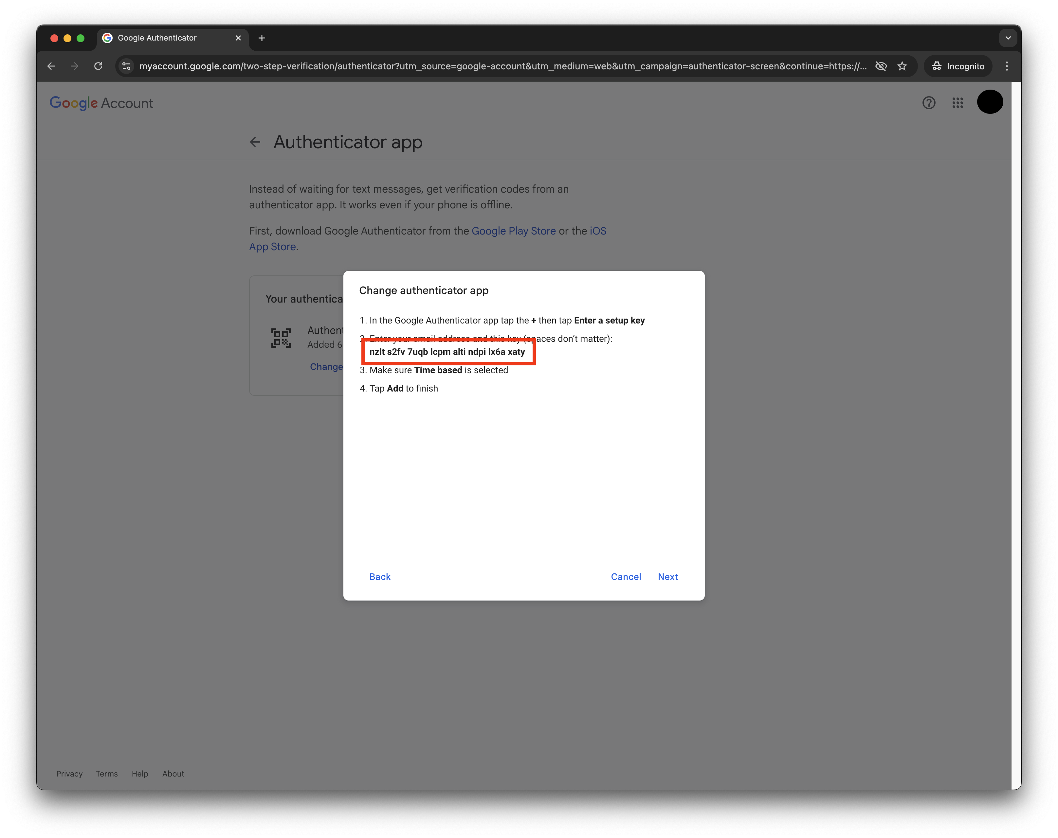1058x838 pixels.
Task: Open the Google Play Store link
Action: (513, 231)
